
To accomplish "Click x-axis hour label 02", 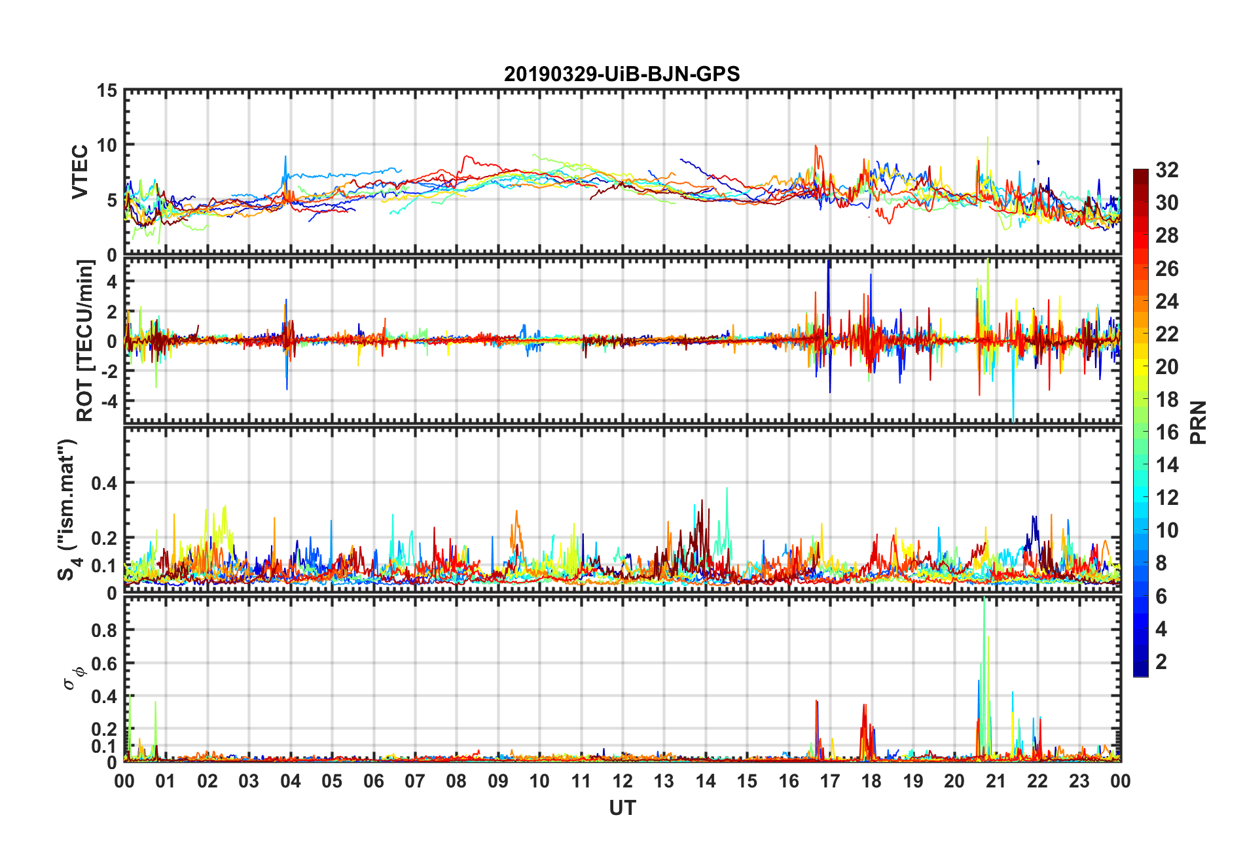I will click(x=207, y=781).
